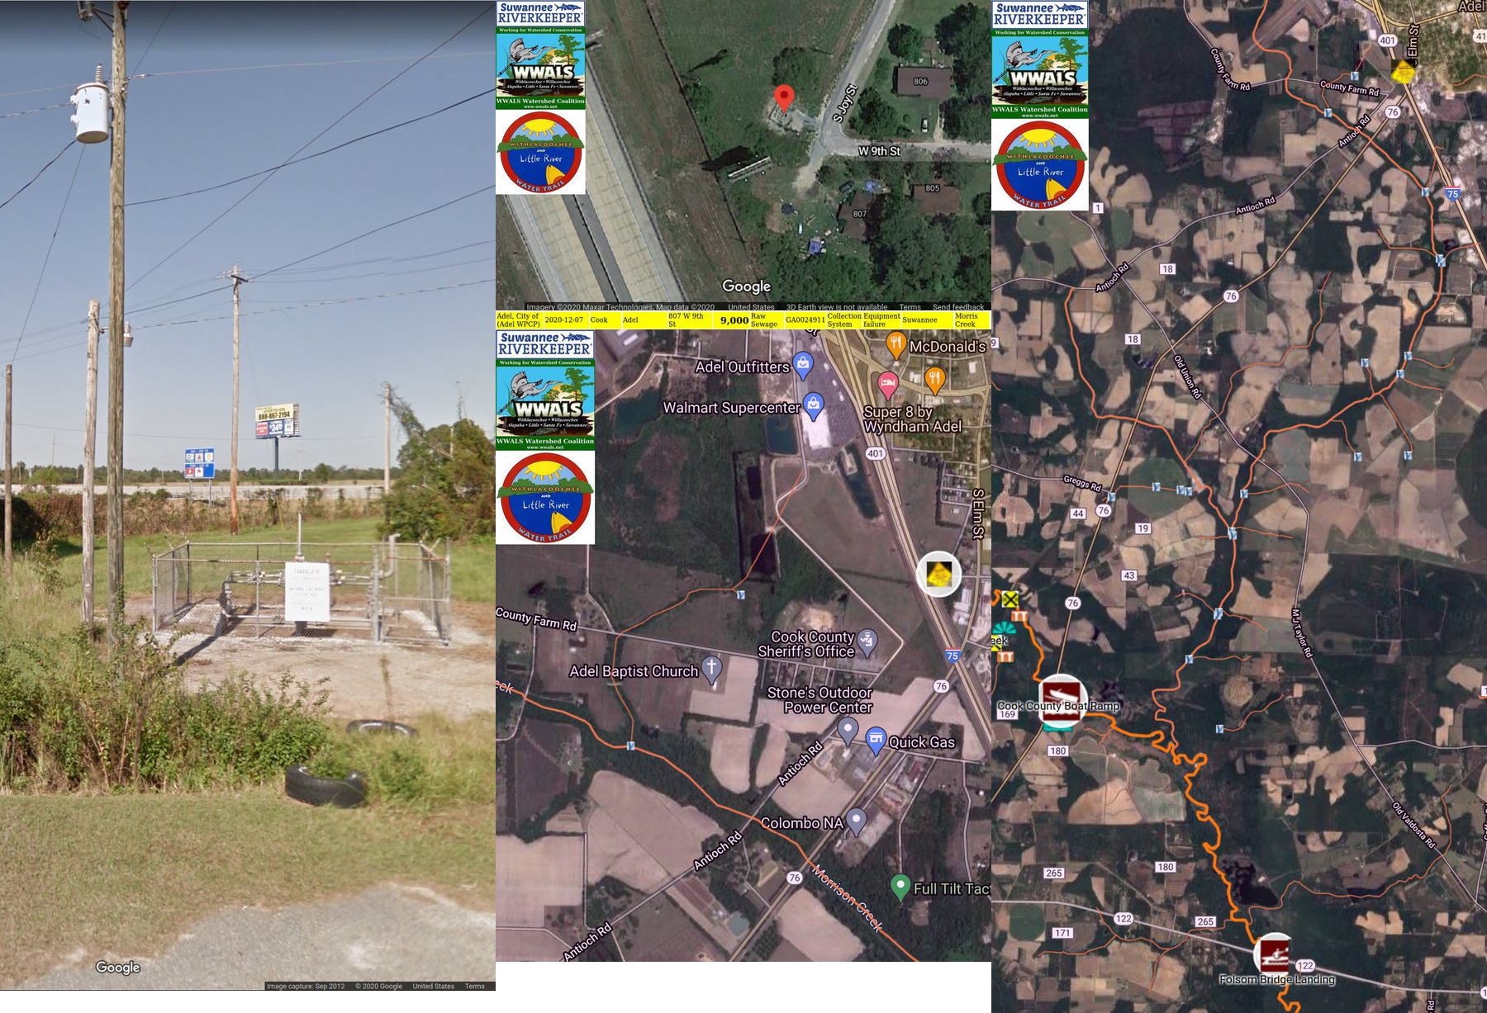Click the 'Morrison Creek' map label
Image resolution: width=1487 pixels, height=1013 pixels.
click(847, 897)
